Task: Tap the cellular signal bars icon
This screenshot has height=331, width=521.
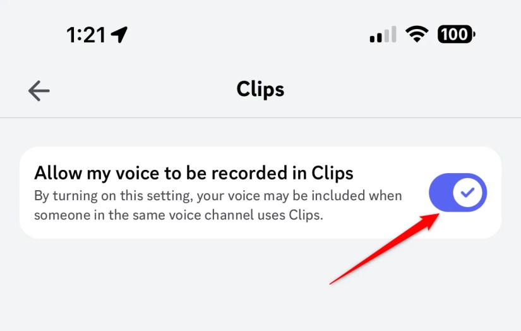Action: [x=383, y=34]
